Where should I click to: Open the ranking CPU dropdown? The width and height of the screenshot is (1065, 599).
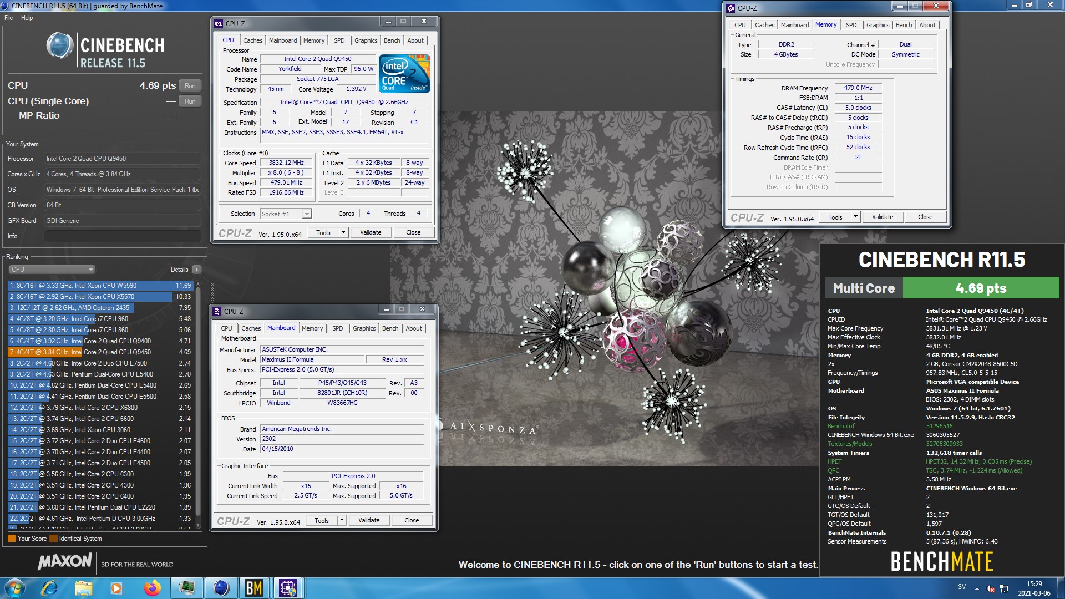click(x=52, y=270)
